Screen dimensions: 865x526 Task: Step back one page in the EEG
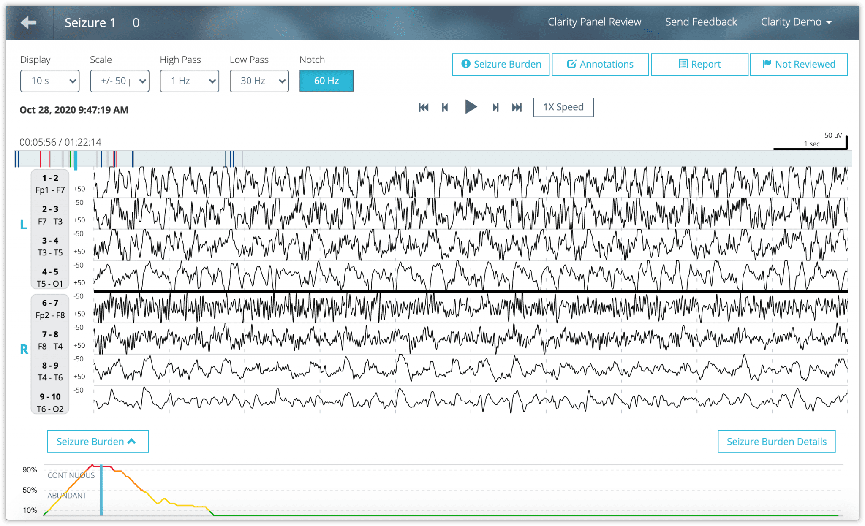point(445,107)
